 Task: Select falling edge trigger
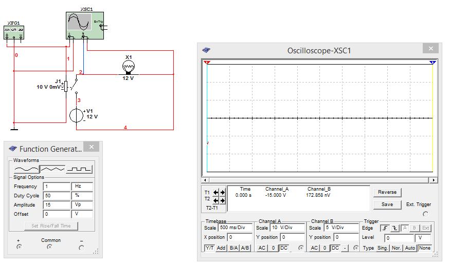[395, 228]
